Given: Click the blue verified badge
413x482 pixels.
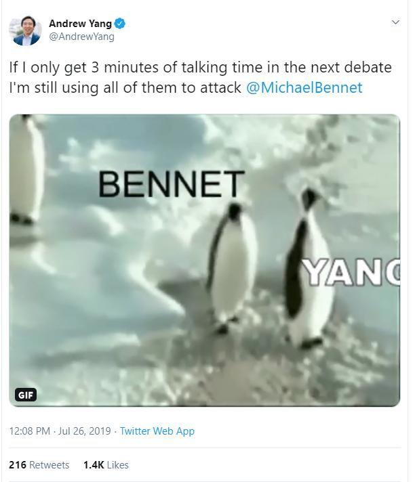Looking at the screenshot, I should tap(120, 24).
